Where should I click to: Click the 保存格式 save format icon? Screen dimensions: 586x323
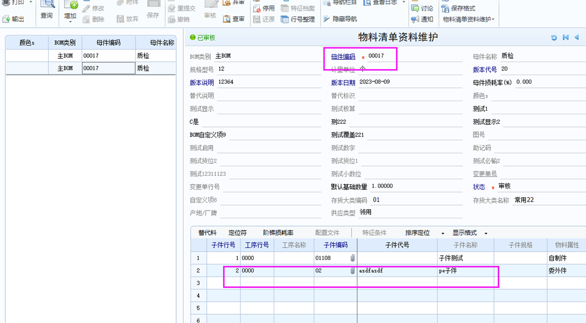445,8
